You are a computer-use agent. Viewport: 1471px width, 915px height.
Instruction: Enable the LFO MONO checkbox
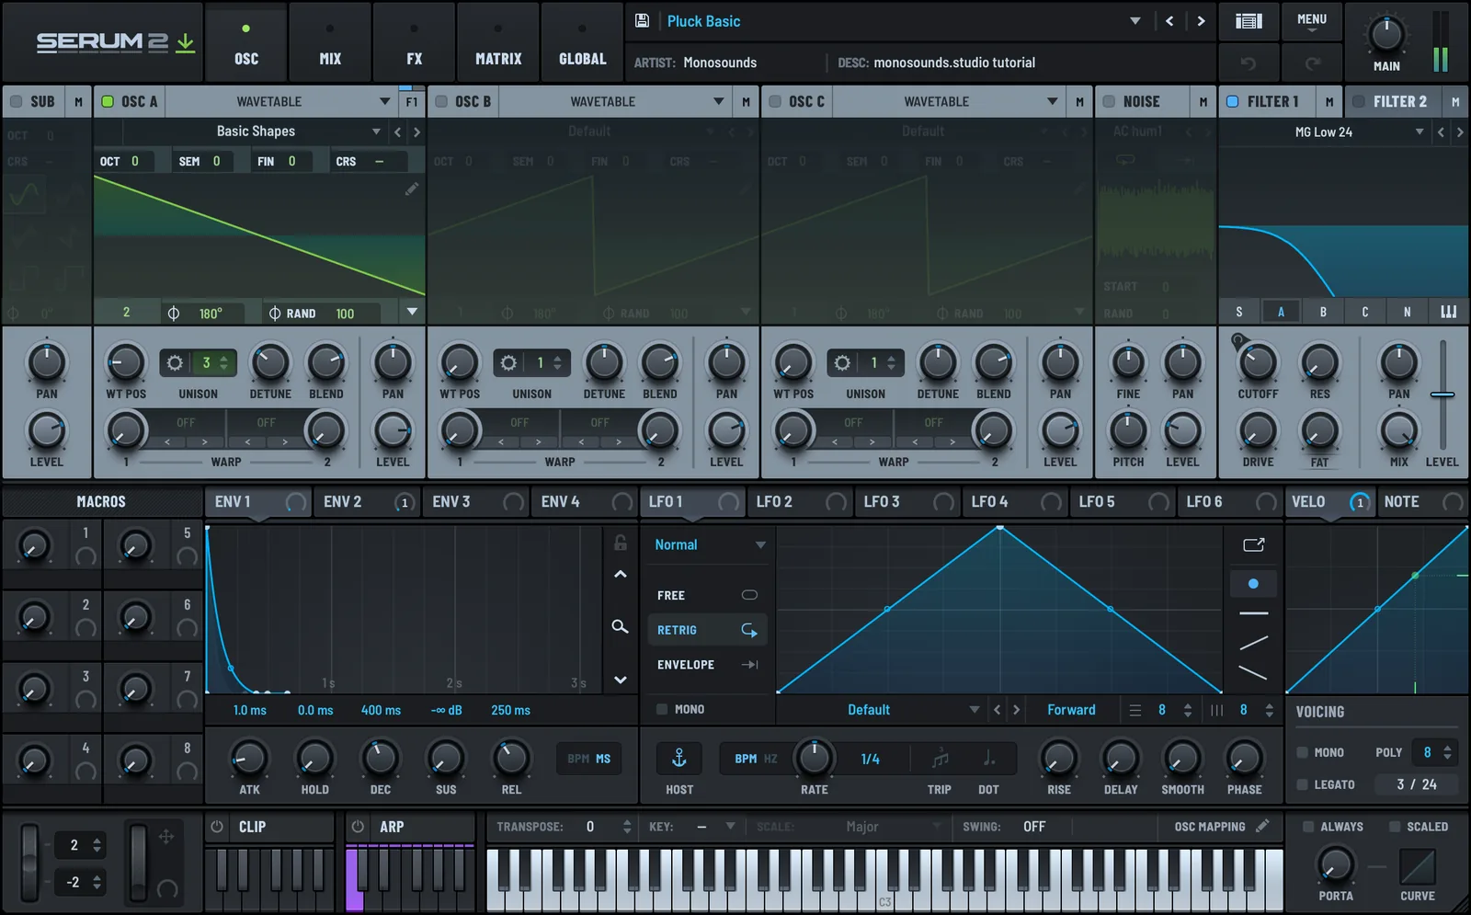click(662, 709)
